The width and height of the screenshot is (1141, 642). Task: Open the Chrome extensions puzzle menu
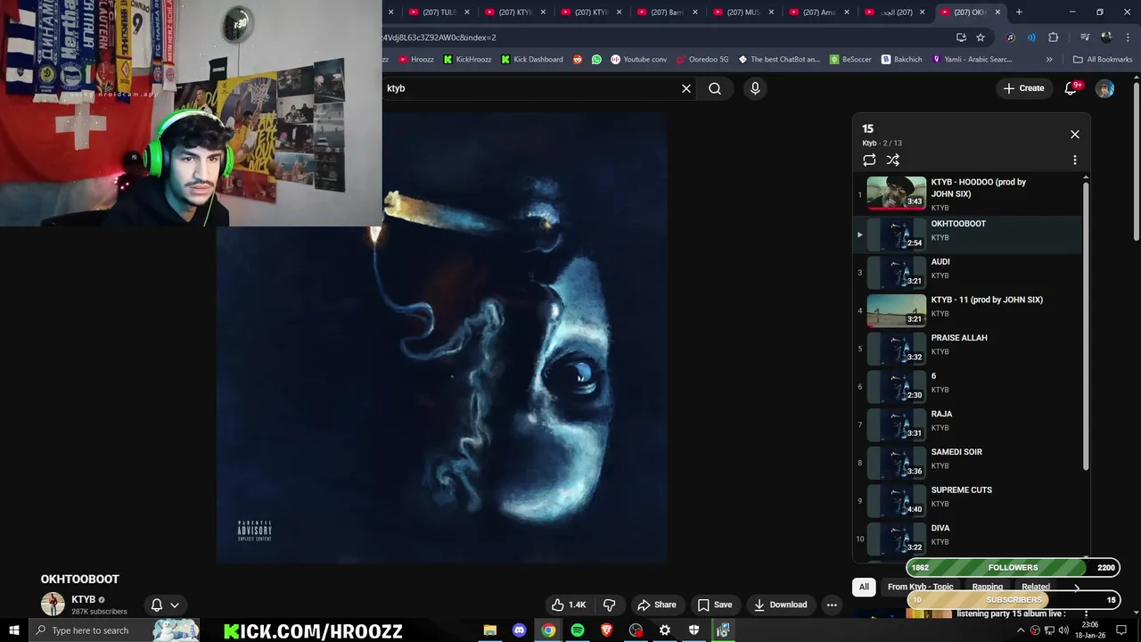[1053, 37]
